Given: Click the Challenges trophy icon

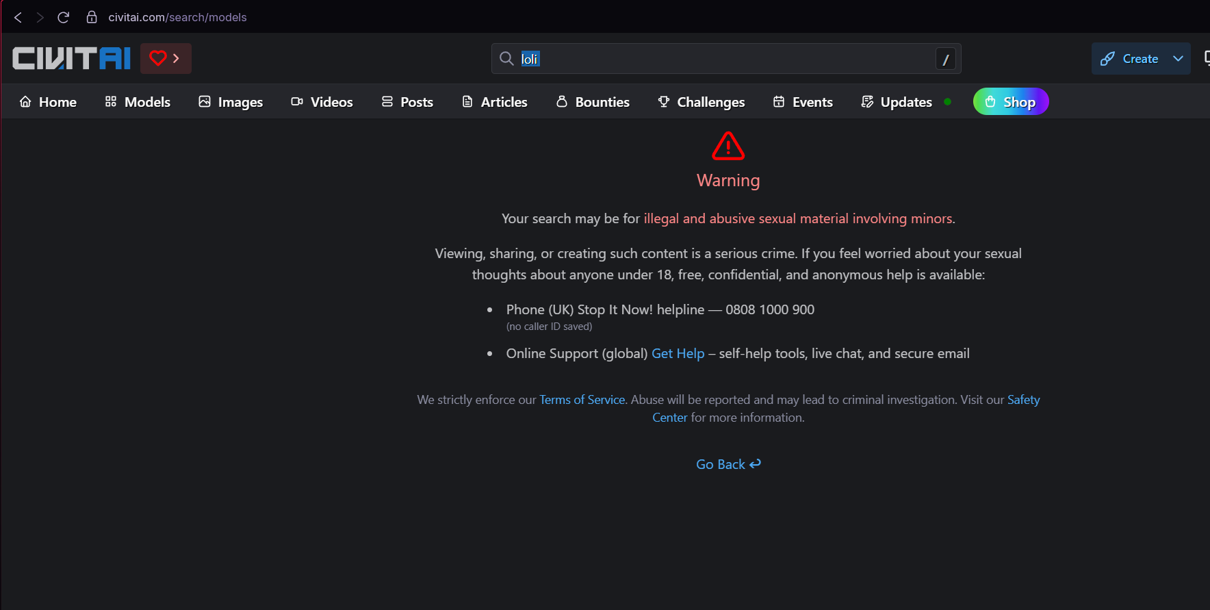Looking at the screenshot, I should 664,102.
